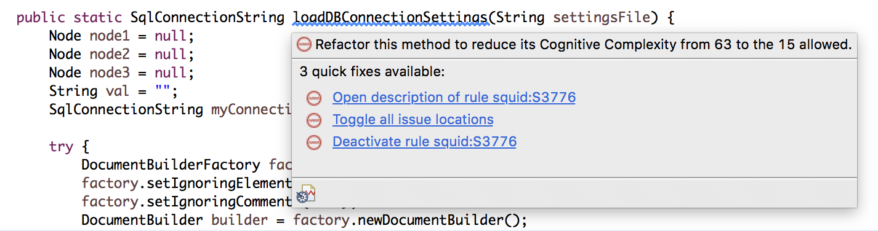The height and width of the screenshot is (231, 878).
Task: Click the icon beside 'Open description of rule'
Action: (x=314, y=98)
